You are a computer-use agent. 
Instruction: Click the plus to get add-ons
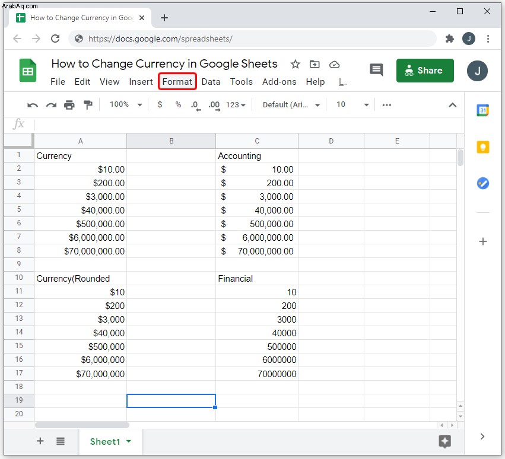(x=483, y=241)
